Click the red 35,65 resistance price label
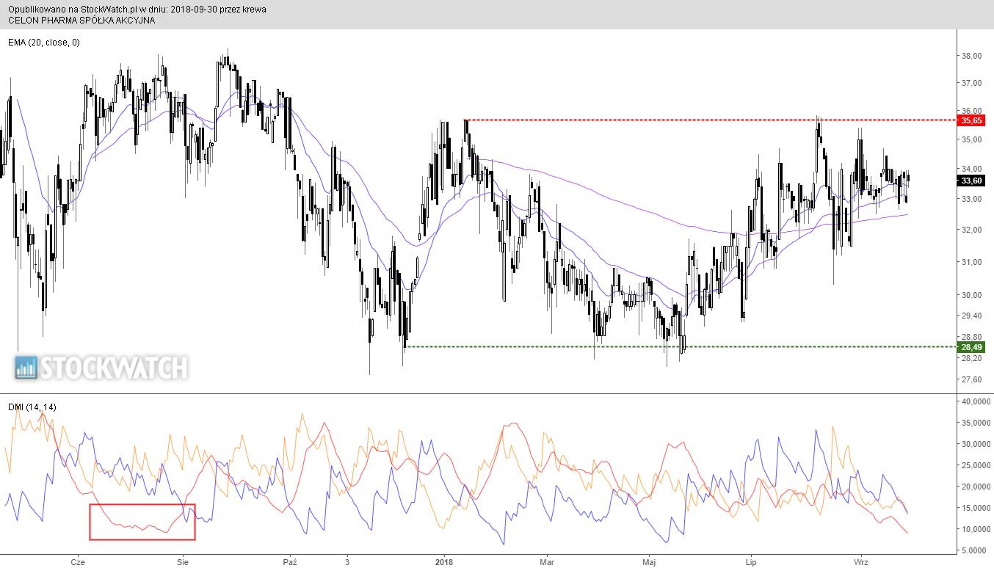994x568 pixels. tap(971, 120)
